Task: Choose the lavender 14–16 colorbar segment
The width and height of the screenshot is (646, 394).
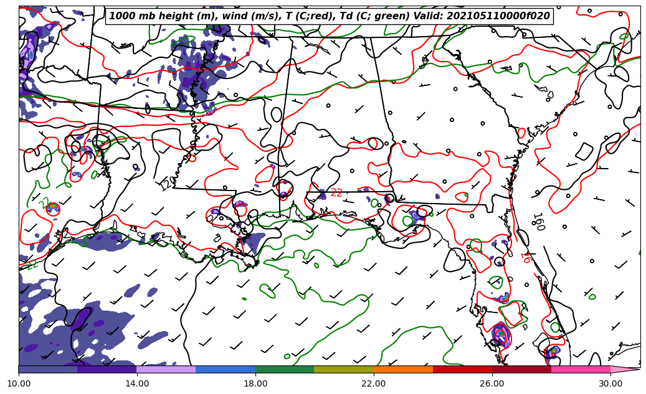Action: [166, 369]
